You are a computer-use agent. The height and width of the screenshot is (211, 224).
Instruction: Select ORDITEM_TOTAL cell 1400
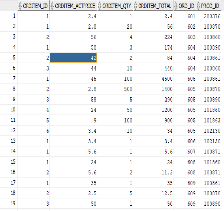tap(153, 89)
